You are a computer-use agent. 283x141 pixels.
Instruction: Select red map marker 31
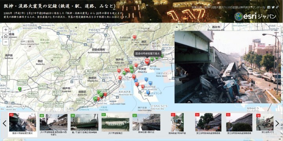tap(119, 70)
